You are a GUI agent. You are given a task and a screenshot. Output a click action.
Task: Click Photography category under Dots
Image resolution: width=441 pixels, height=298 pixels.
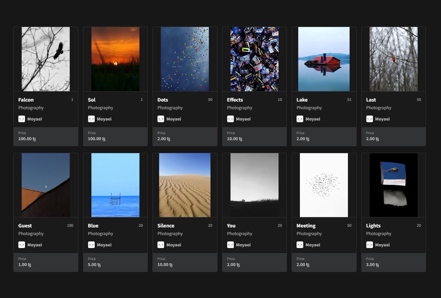point(170,108)
